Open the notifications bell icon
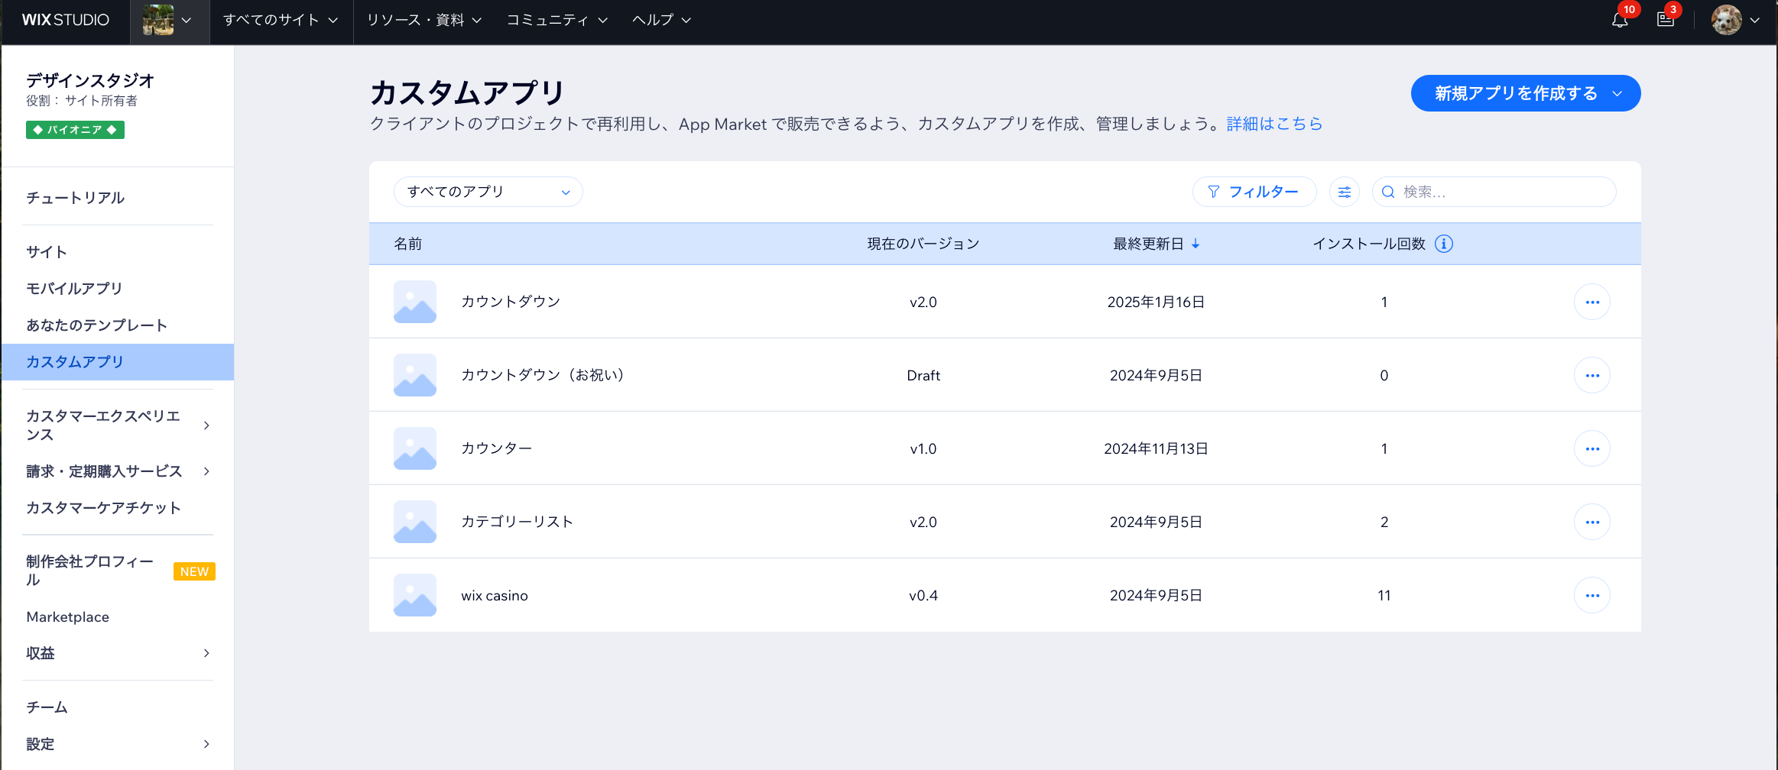The width and height of the screenshot is (1778, 770). point(1619,21)
